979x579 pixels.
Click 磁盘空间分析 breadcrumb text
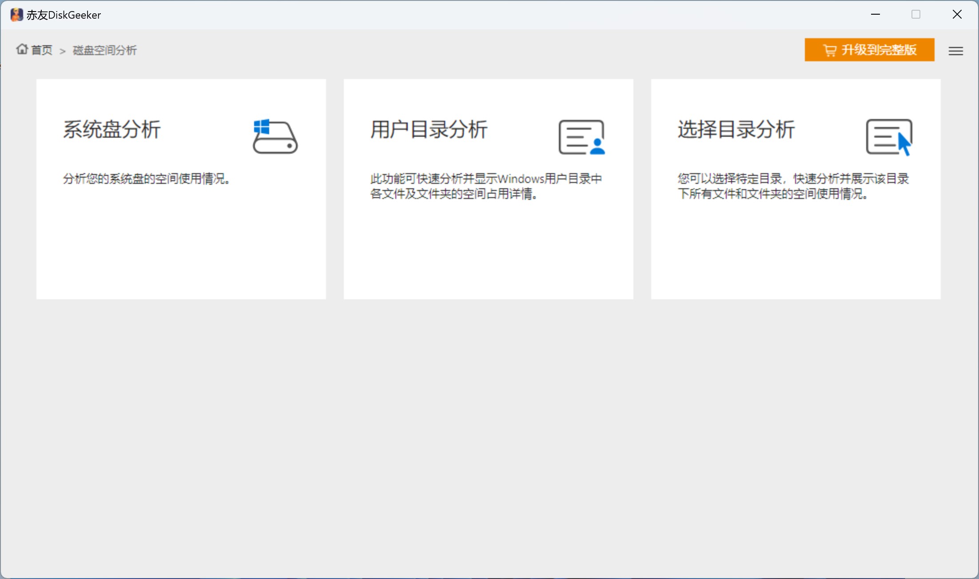tap(105, 50)
